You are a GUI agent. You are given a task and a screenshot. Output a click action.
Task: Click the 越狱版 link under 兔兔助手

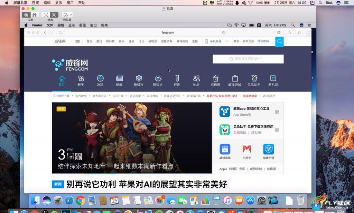coord(256,133)
